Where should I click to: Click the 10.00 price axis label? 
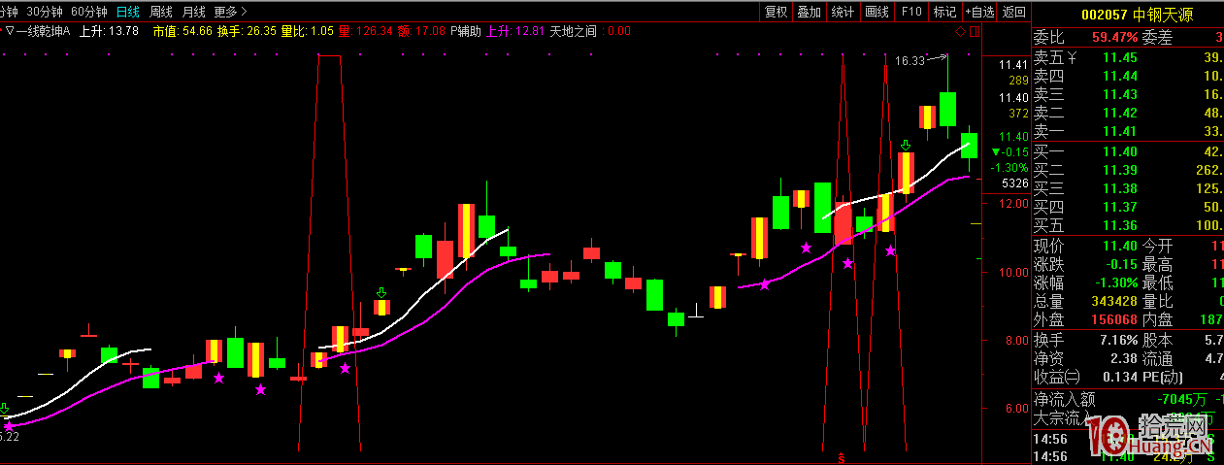coord(1014,272)
